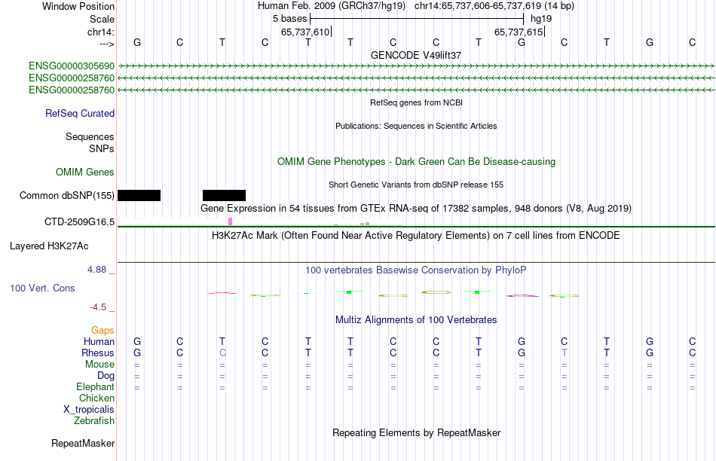
Task: Click the chr14: base position label
Action: [x=101, y=32]
